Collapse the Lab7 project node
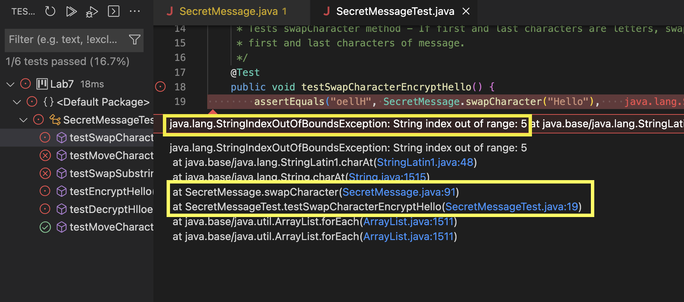Viewport: 684px width, 302px height. click(10, 84)
